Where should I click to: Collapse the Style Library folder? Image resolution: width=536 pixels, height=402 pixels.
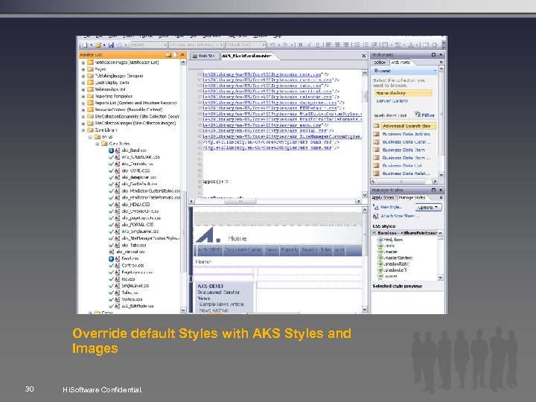coord(83,130)
